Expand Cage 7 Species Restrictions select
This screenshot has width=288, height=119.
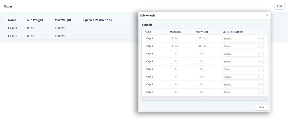point(243,85)
